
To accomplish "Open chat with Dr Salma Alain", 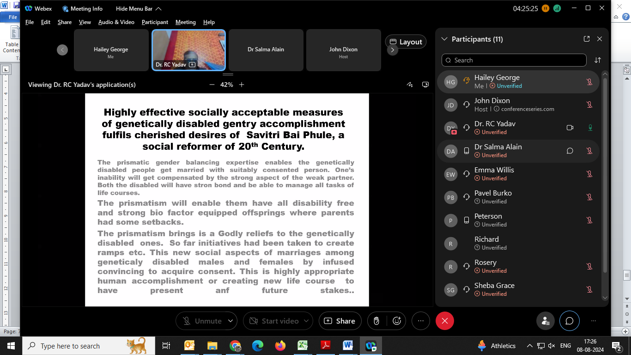I will 570,151.
